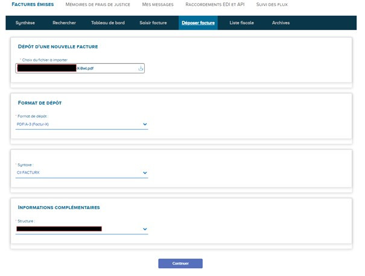Click the Continuer button
Image resolution: width=365 pixels, height=276 pixels.
(x=180, y=263)
